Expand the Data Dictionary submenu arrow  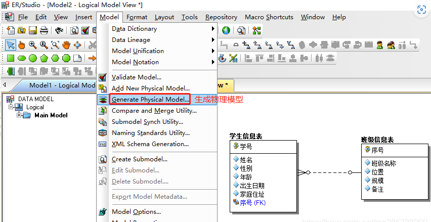[x=213, y=29]
